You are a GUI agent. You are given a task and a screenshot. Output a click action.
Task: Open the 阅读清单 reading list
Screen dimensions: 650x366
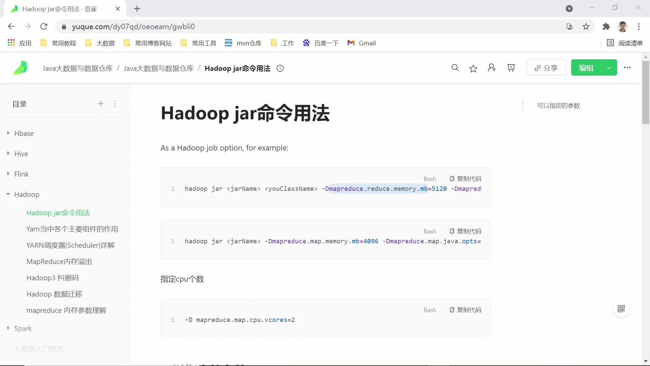pos(625,43)
